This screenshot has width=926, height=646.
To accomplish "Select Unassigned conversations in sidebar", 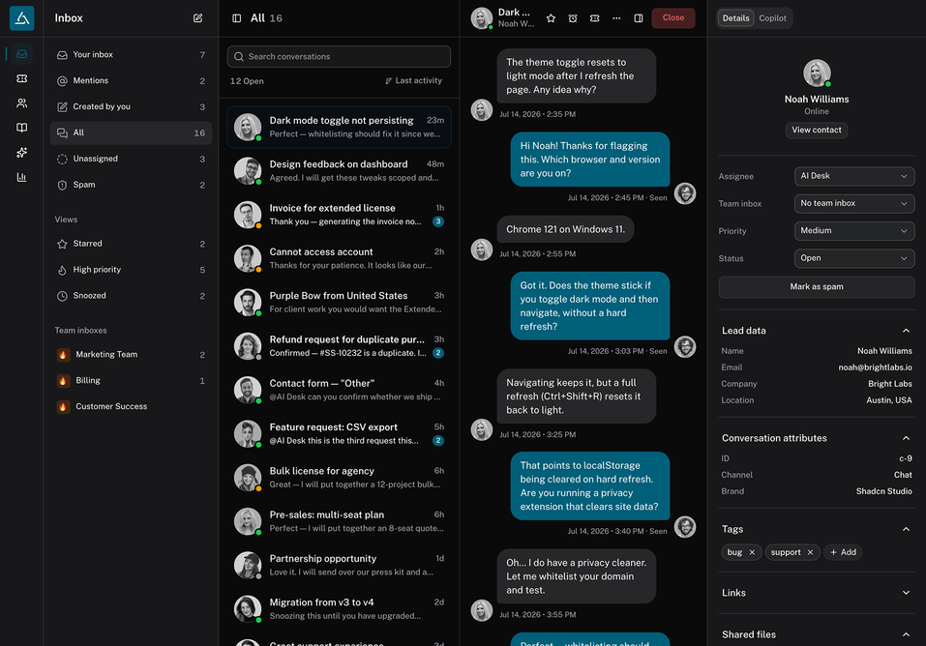I will pyautogui.click(x=131, y=159).
